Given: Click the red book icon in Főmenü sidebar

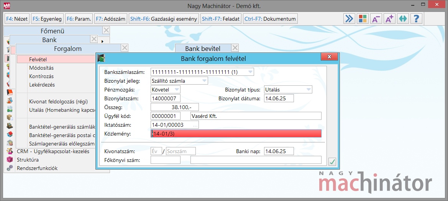Looking at the screenshot, I should pyautogui.click(x=10, y=92).
